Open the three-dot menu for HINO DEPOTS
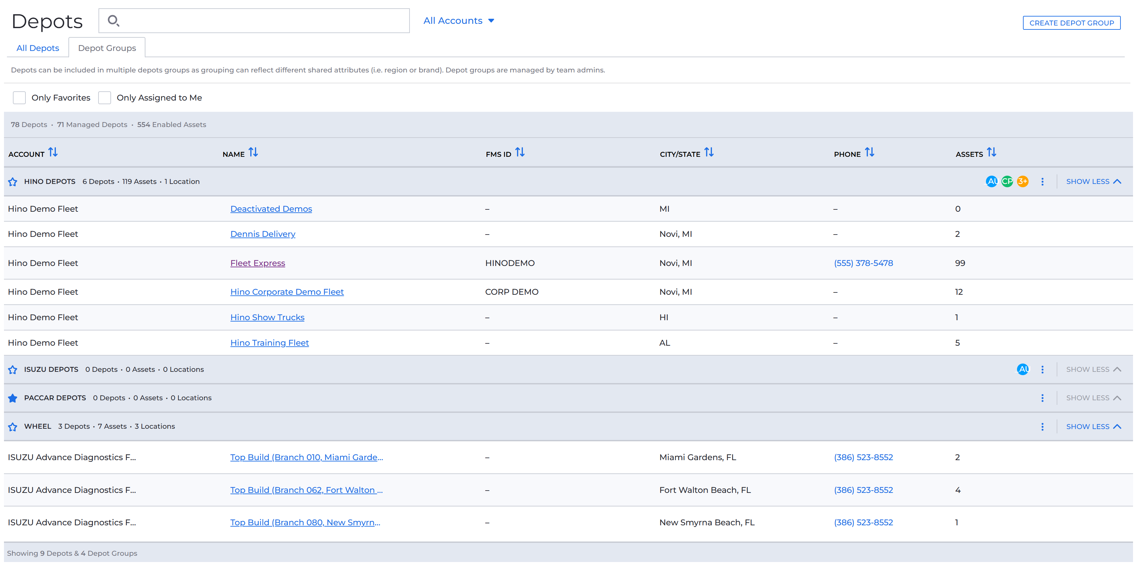 coord(1042,182)
